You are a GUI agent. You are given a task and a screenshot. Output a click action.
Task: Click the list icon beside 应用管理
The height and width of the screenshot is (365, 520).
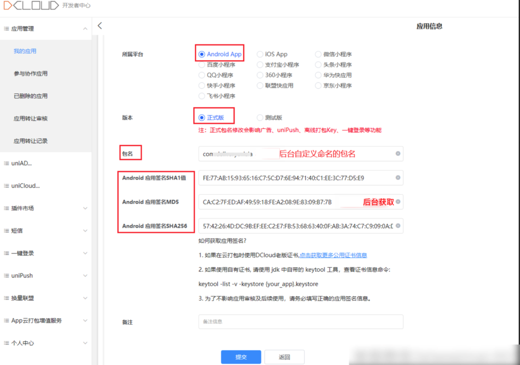point(7,29)
